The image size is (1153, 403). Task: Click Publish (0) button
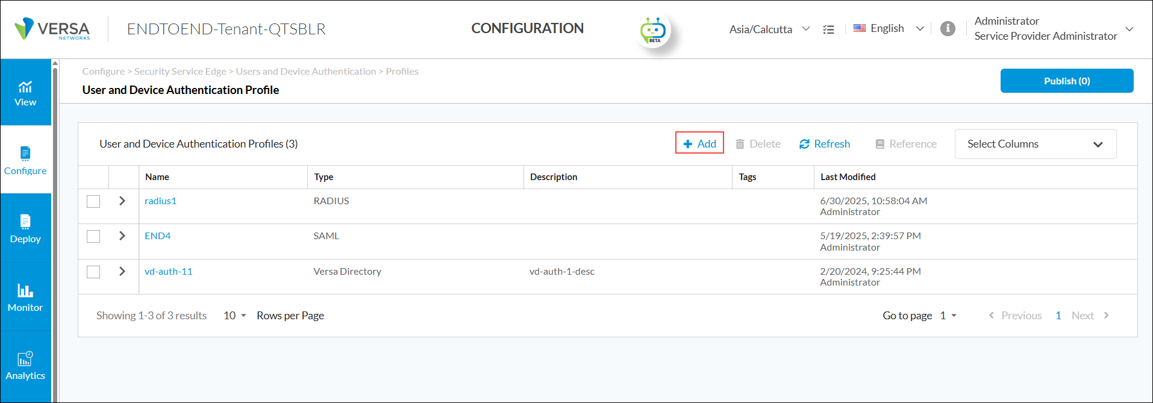click(x=1067, y=81)
